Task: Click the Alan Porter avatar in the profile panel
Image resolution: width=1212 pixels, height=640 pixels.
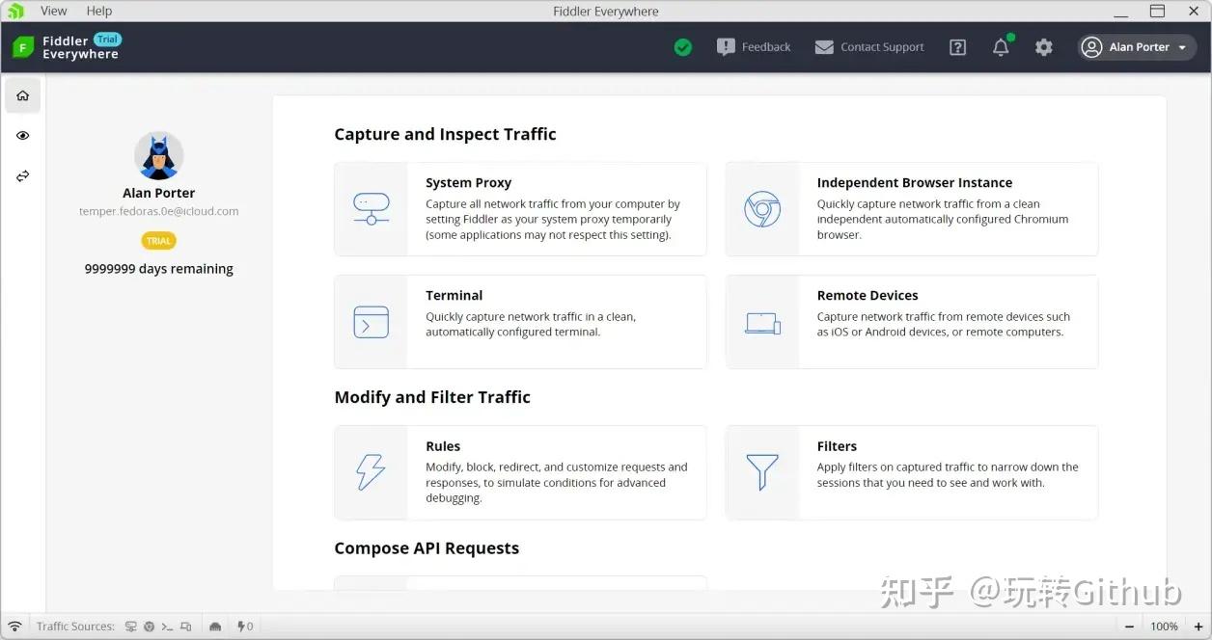Action: point(159,156)
